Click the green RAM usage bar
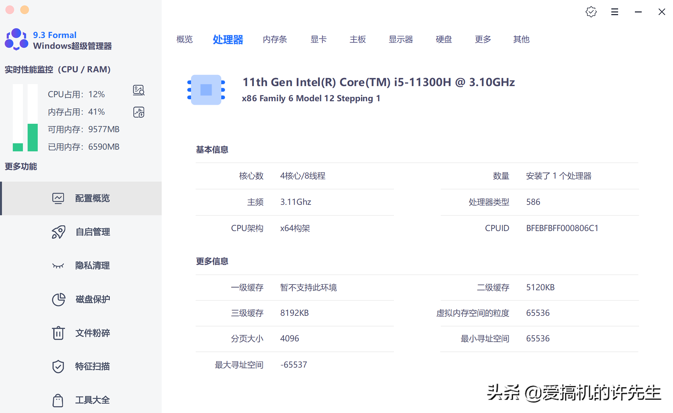673x413 pixels. pos(33,137)
